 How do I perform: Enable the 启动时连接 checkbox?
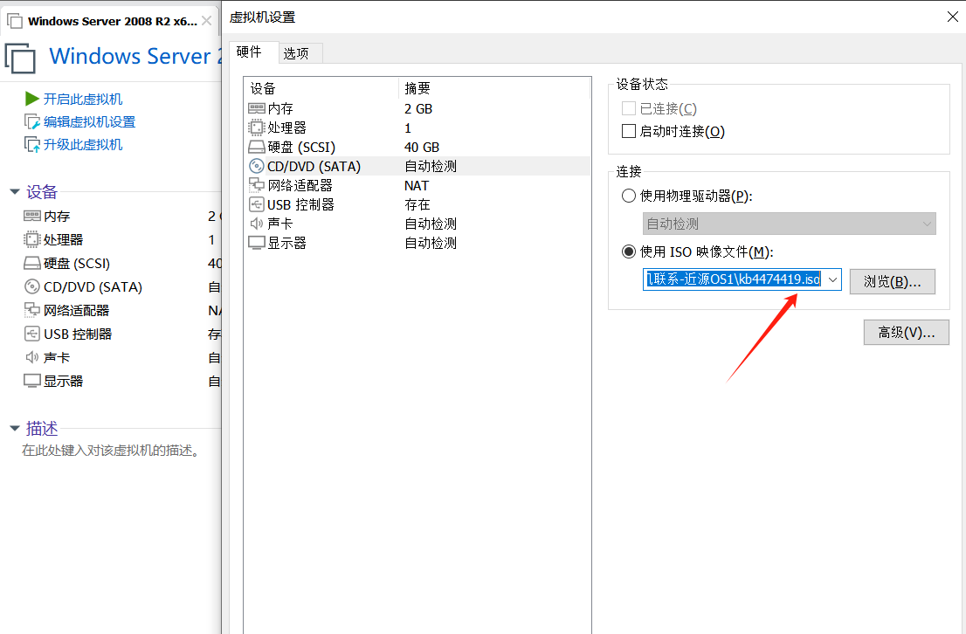click(x=628, y=131)
